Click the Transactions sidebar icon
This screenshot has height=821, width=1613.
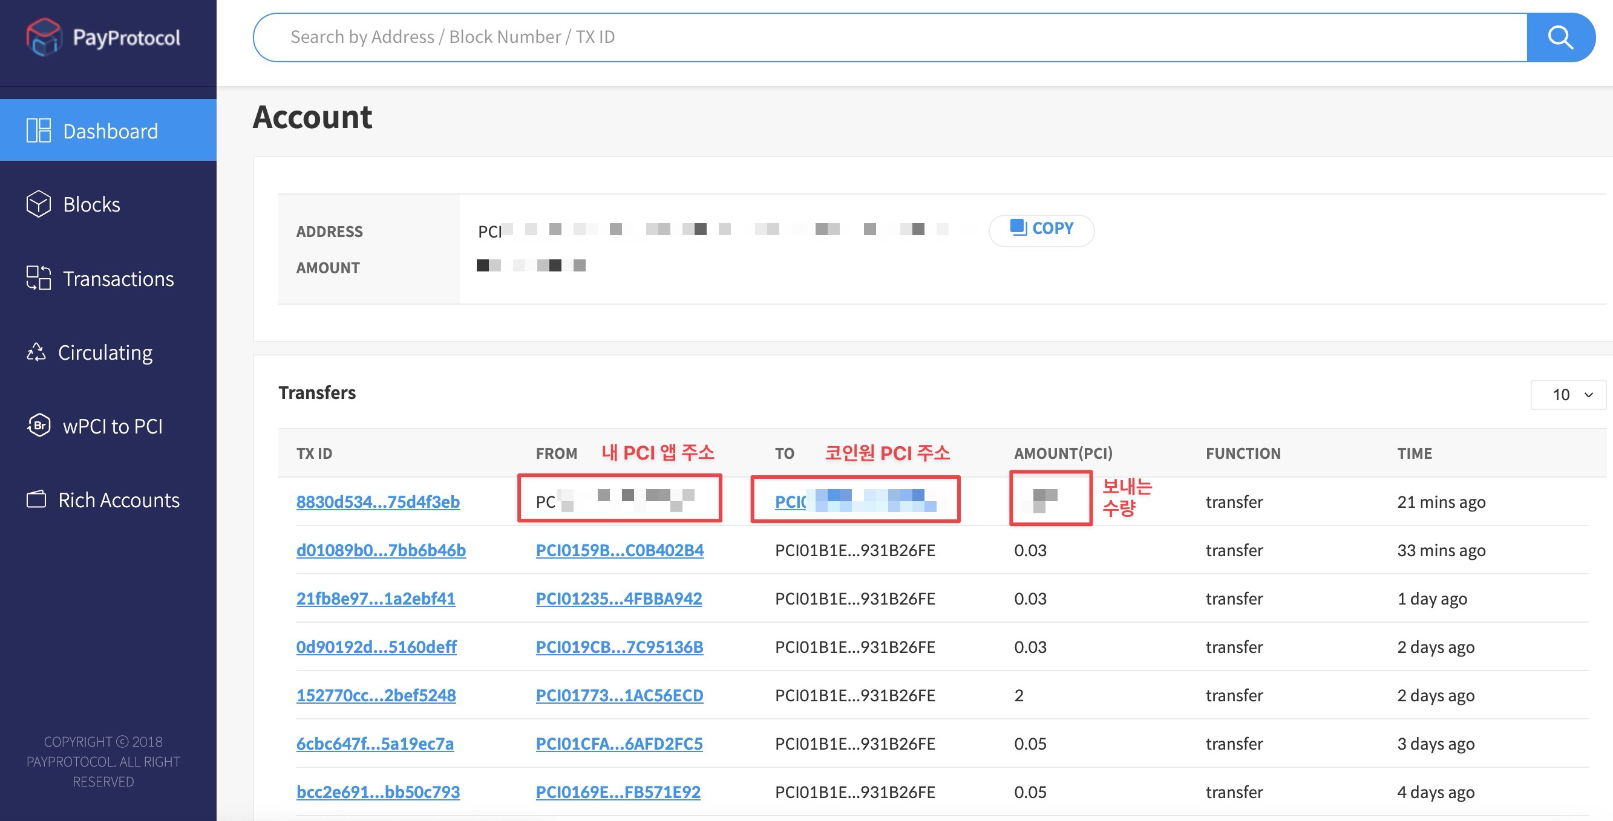[38, 278]
